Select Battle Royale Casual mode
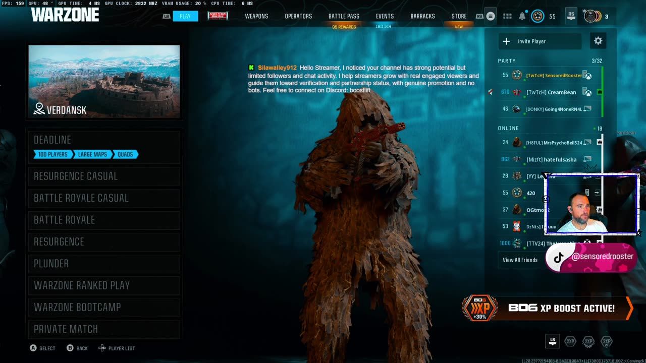The image size is (646, 363). click(104, 198)
